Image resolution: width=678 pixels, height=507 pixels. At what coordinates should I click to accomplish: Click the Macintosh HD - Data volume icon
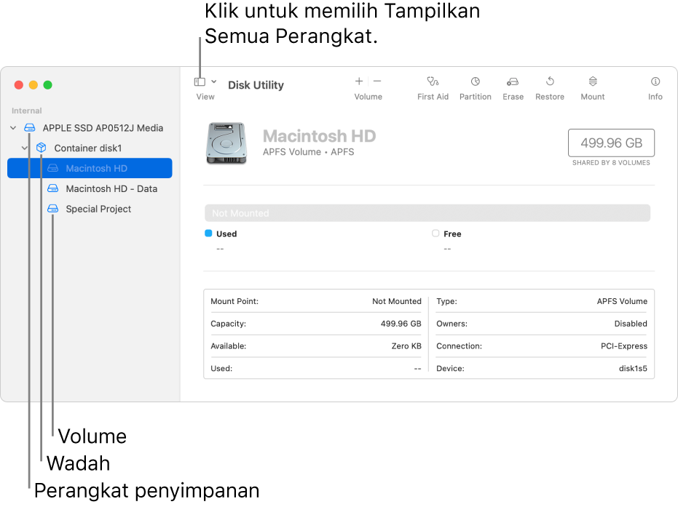(52, 188)
